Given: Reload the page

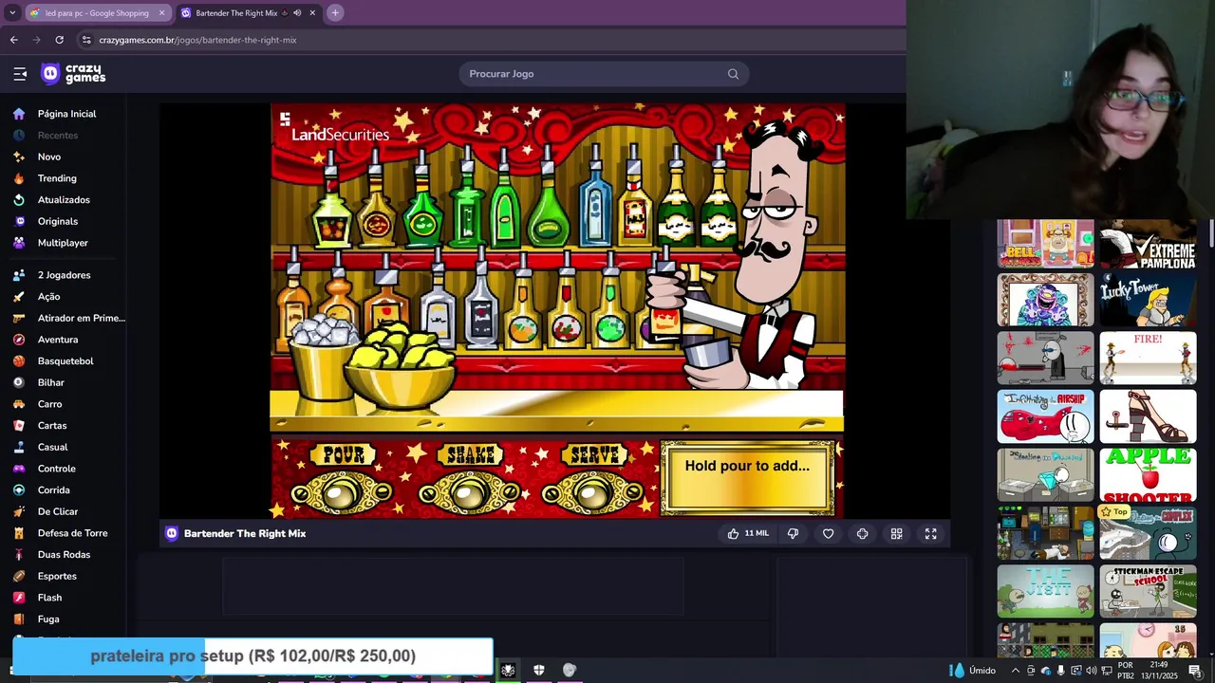Looking at the screenshot, I should 59,40.
